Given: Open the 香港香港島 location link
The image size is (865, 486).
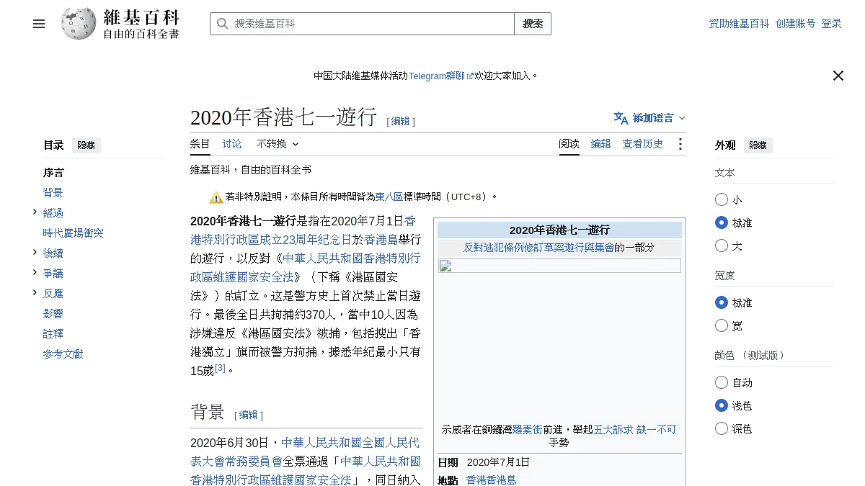Looking at the screenshot, I should pyautogui.click(x=491, y=480).
